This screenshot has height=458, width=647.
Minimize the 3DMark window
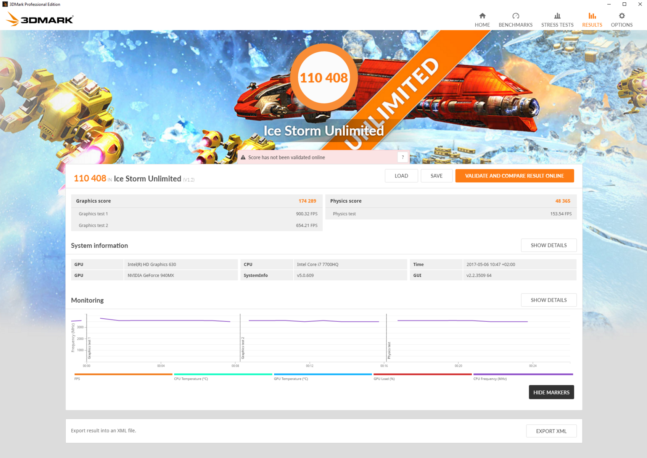pos(609,4)
